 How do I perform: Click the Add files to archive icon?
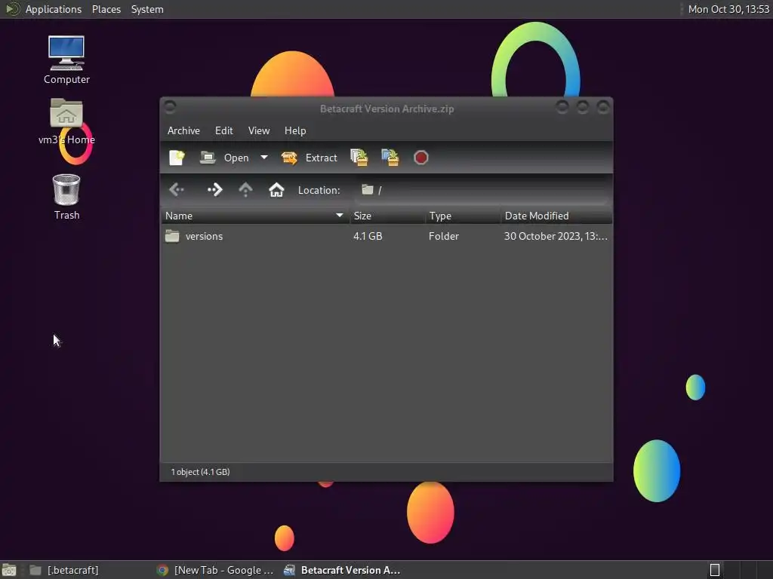[x=359, y=158]
